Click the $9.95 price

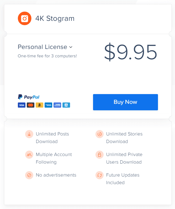click(x=131, y=52)
